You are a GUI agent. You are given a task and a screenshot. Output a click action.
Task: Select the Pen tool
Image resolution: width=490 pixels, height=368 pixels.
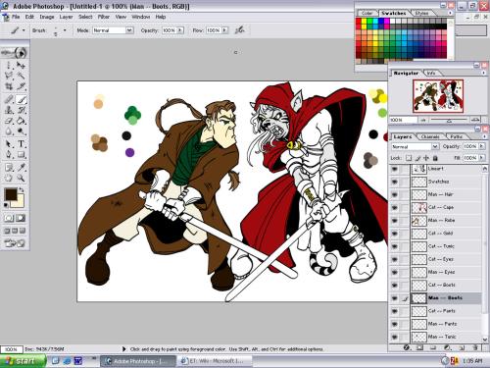9,155
